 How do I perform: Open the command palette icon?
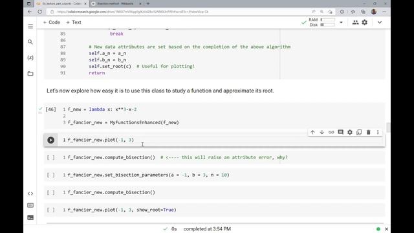[30, 205]
